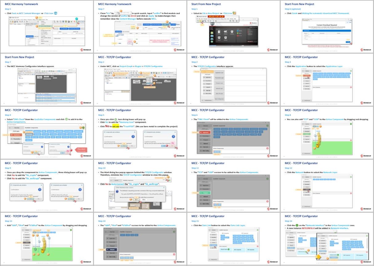This screenshot has height=266, width=374.
Task: Click question icon in Step 10 Auto-Connect dialog
Action: pyautogui.click(x=117, y=191)
